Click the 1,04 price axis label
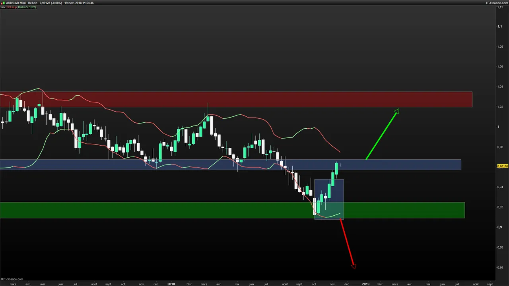This screenshot has height=286, width=509. 500,87
